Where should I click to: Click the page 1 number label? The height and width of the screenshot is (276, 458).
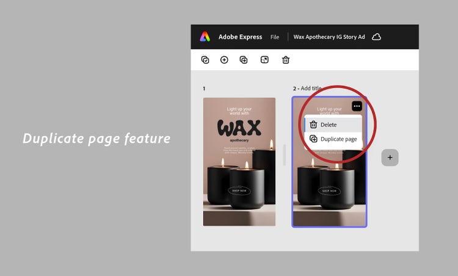pyautogui.click(x=204, y=89)
